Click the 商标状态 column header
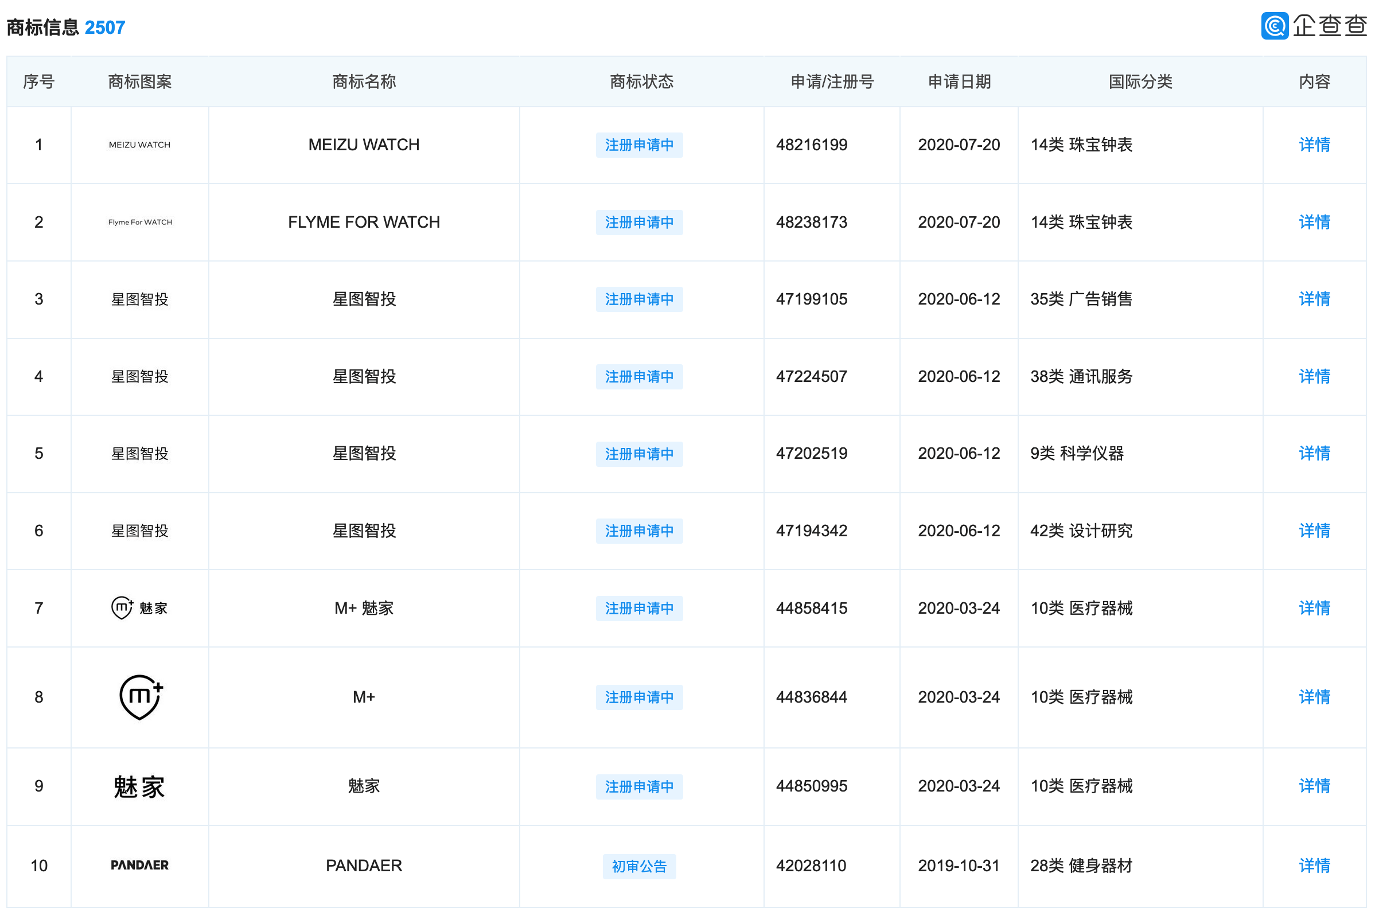The height and width of the screenshot is (920, 1379). (641, 81)
